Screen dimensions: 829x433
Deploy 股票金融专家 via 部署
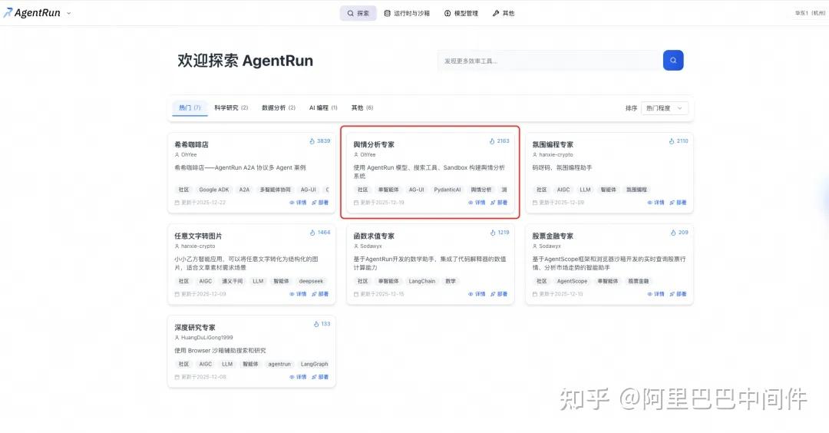coord(678,294)
